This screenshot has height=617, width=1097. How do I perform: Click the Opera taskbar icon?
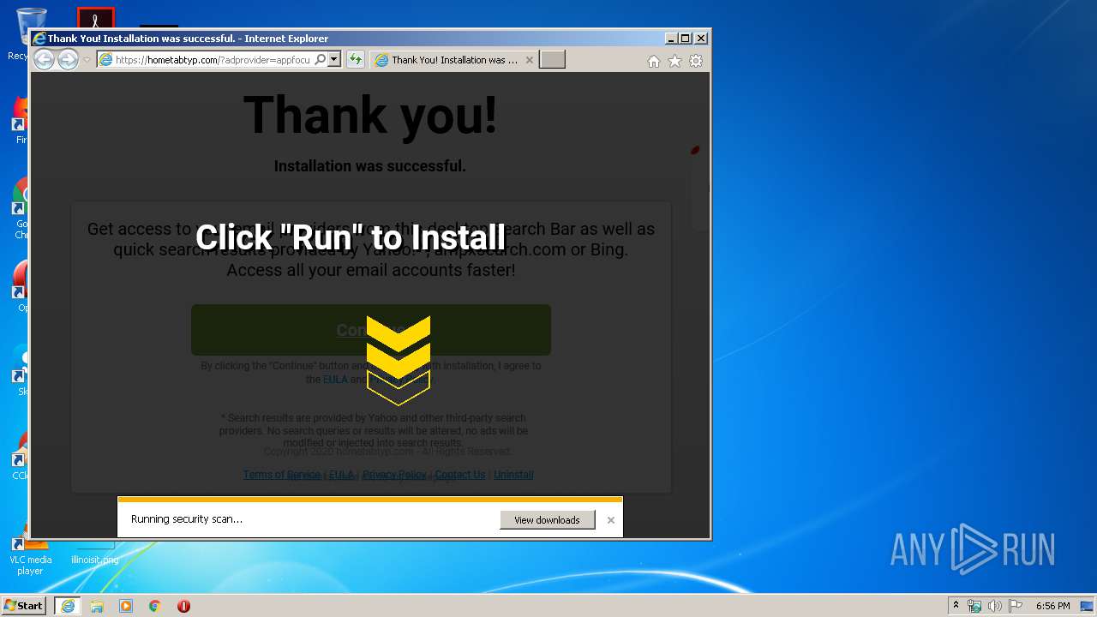coord(183,606)
